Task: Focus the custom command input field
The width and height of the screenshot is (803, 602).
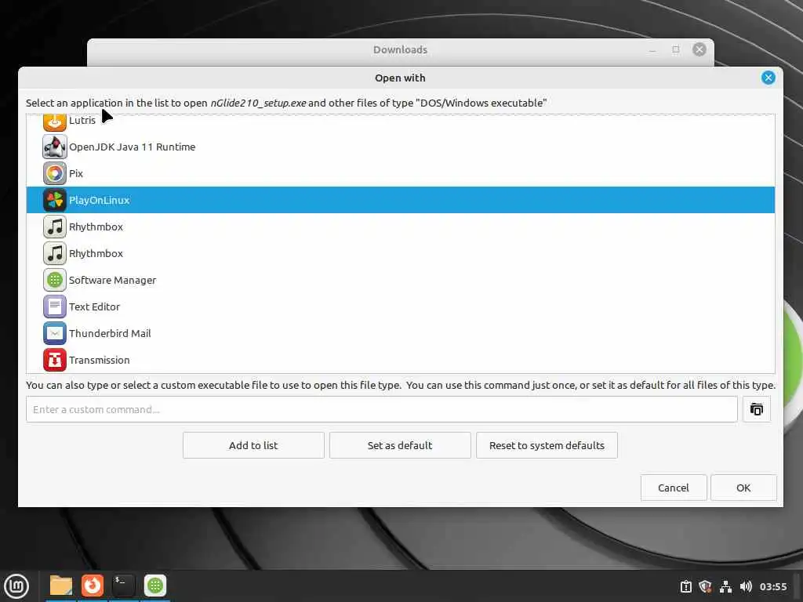Action: (382, 409)
